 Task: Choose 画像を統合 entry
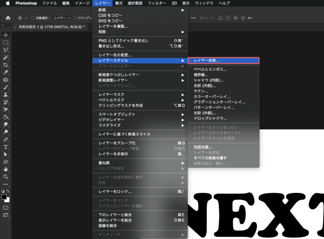(140, 226)
